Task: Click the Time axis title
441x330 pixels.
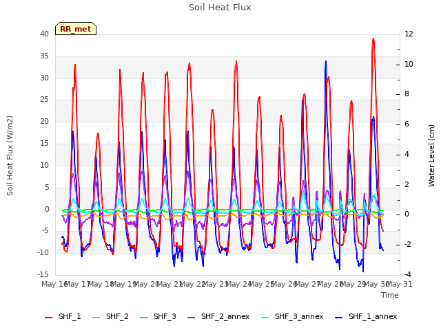Action: coord(390,295)
